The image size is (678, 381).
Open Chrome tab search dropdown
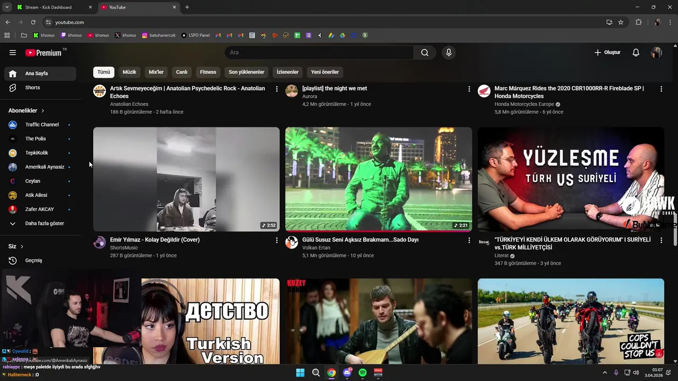coord(7,7)
